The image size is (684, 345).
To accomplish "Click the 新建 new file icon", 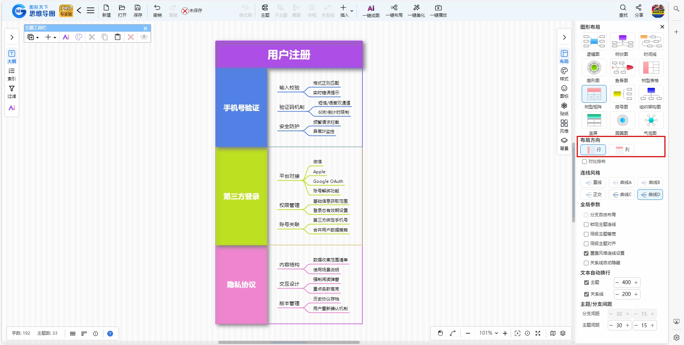I will pos(106,11).
